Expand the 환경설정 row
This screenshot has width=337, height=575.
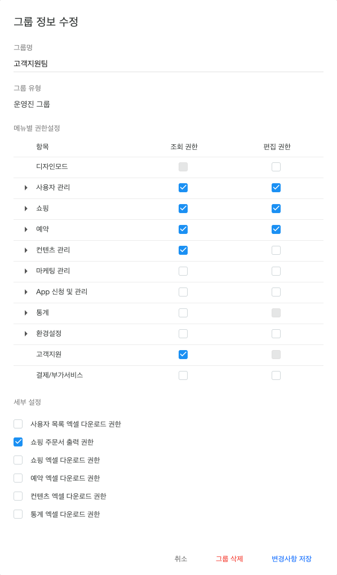(26, 334)
